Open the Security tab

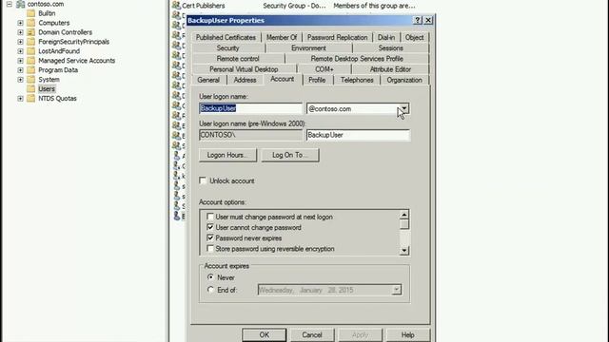[x=228, y=48]
